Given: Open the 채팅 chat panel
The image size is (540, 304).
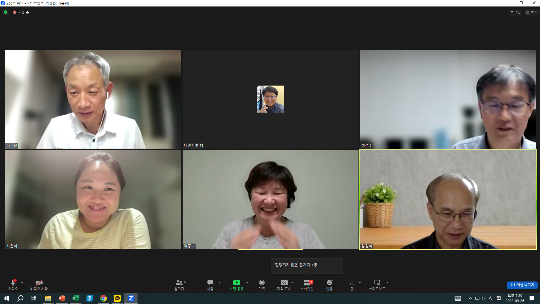Looking at the screenshot, I should pyautogui.click(x=210, y=285).
